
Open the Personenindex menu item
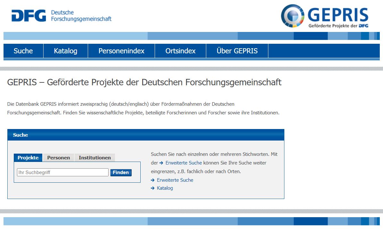pyautogui.click(x=121, y=51)
